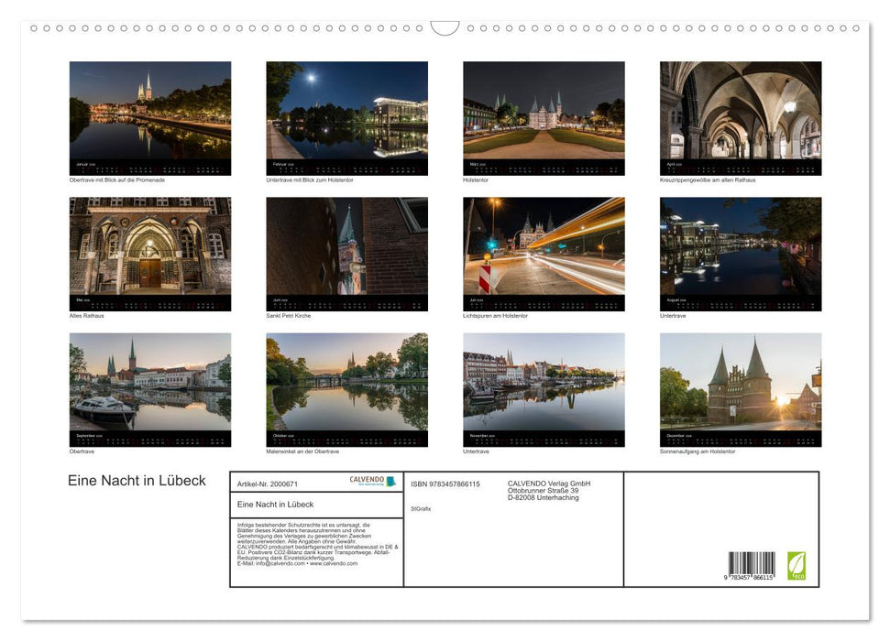Viewport: 890px width, 641px height.
Task: Toggle the Januar mini calendar strip
Action: [150, 167]
